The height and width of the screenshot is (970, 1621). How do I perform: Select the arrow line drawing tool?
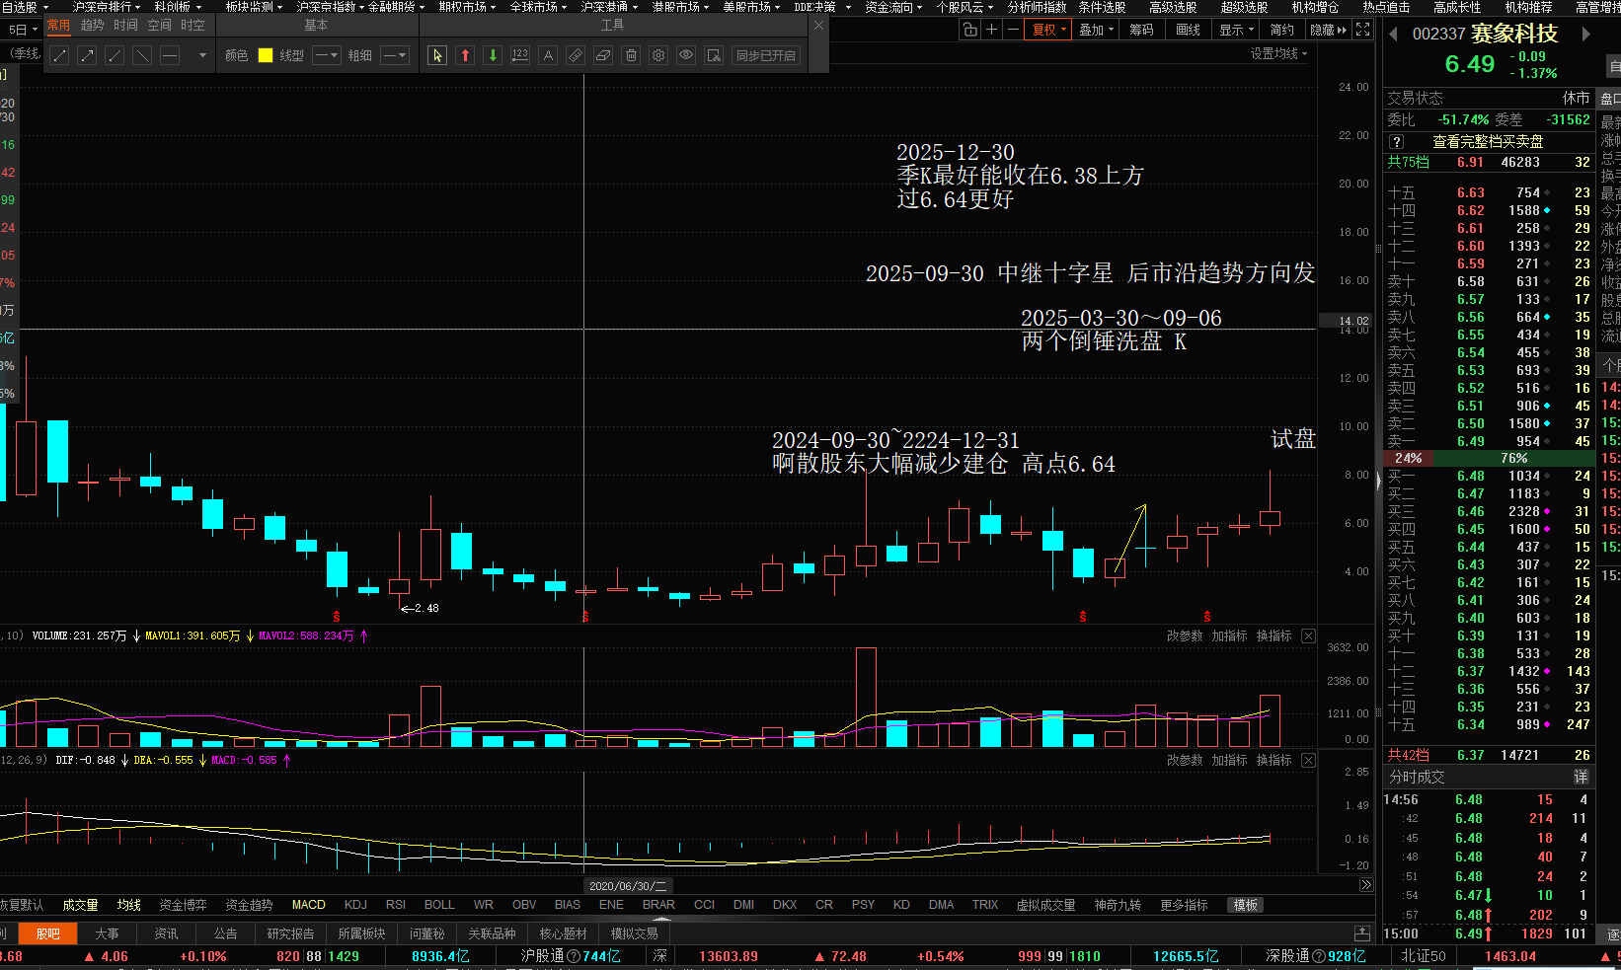click(x=87, y=55)
